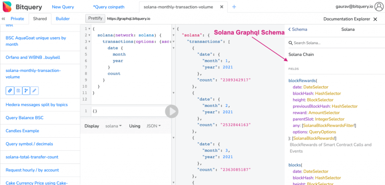Image resolution: width=385 pixels, height=185 pixels.
Task: Open solana-monthly-transaction-volume in sidebar
Action: (x=33, y=74)
